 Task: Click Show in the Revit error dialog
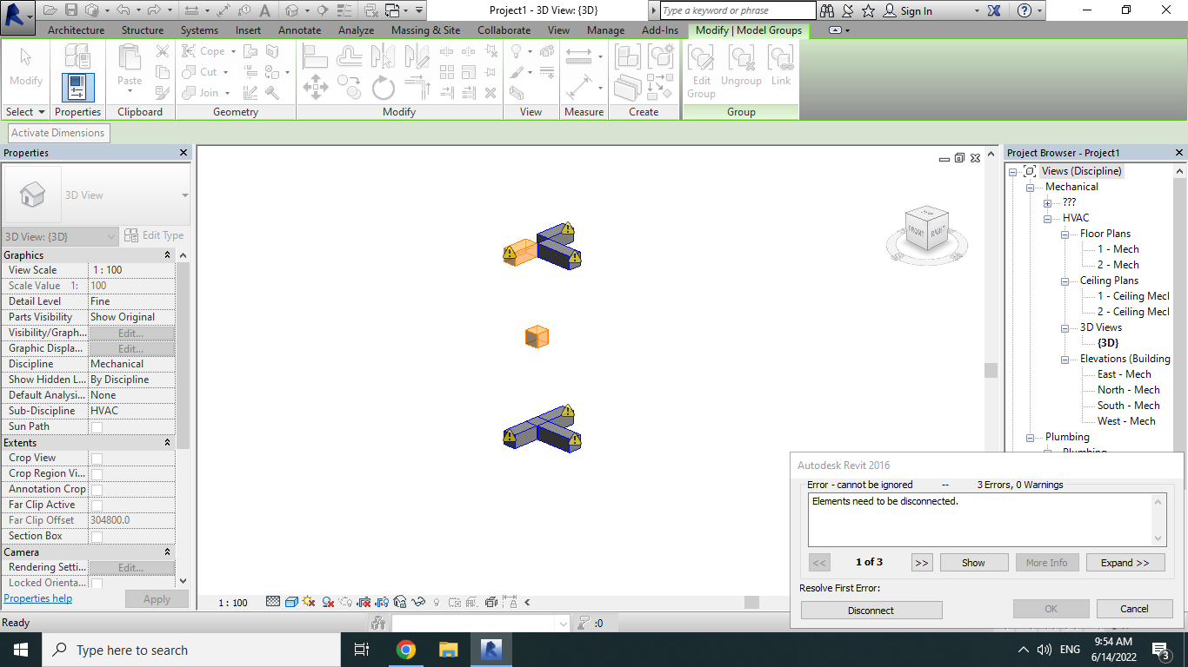point(973,562)
